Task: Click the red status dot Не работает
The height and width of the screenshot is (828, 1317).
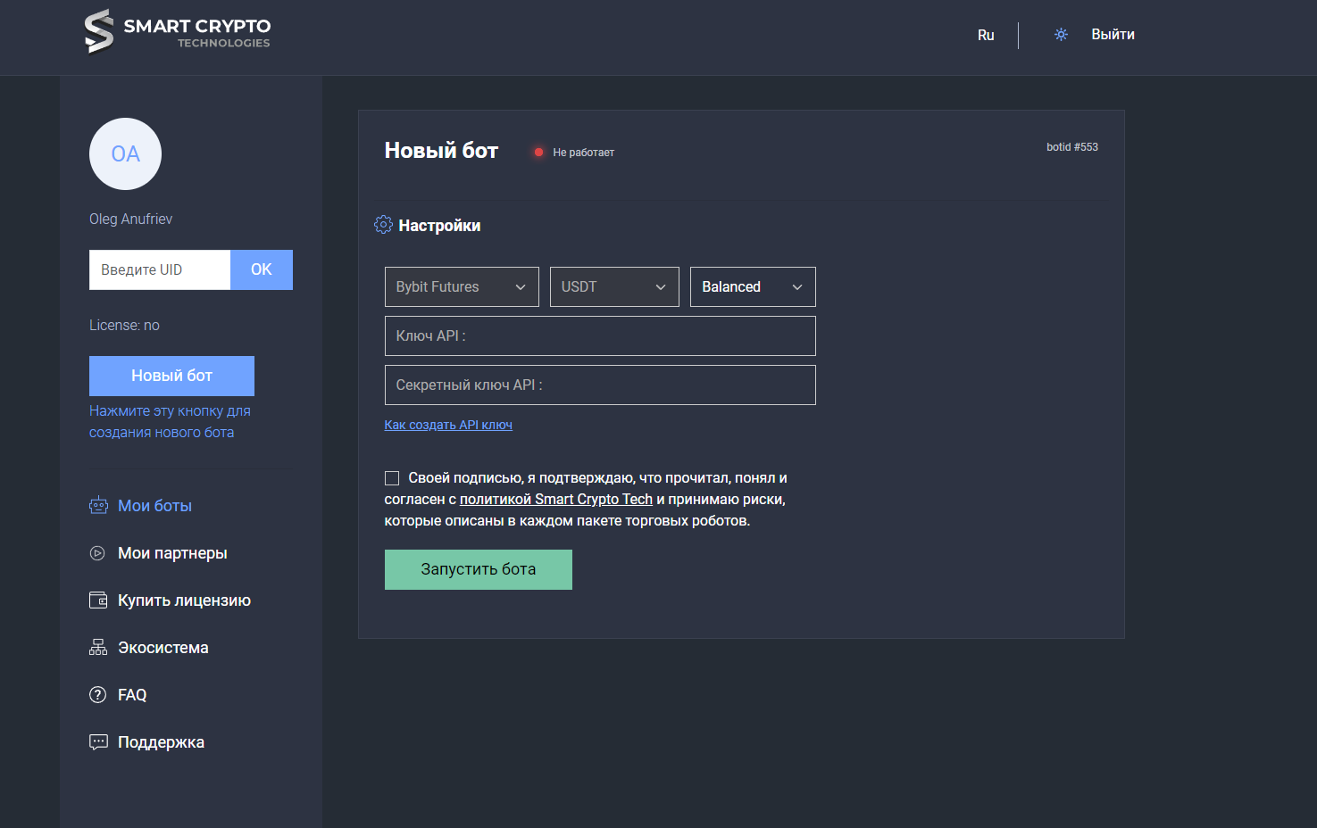Action: pyautogui.click(x=538, y=153)
